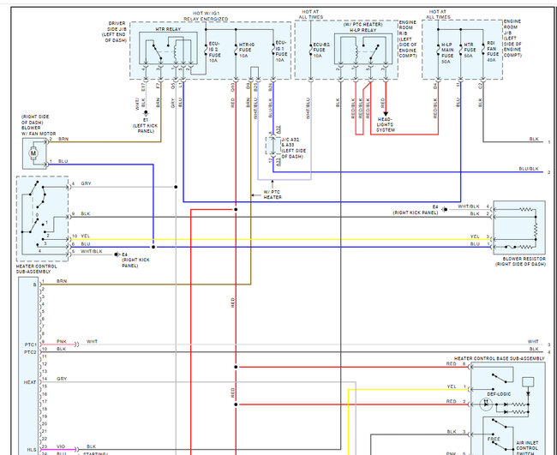Click the J/C A32 & A33 junction connector

click(x=273, y=146)
